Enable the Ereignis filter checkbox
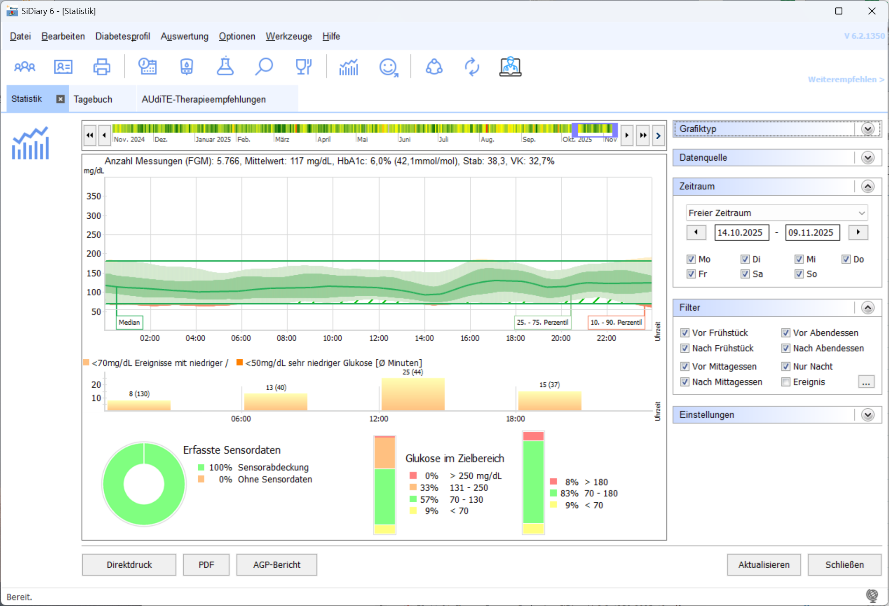 click(x=786, y=382)
